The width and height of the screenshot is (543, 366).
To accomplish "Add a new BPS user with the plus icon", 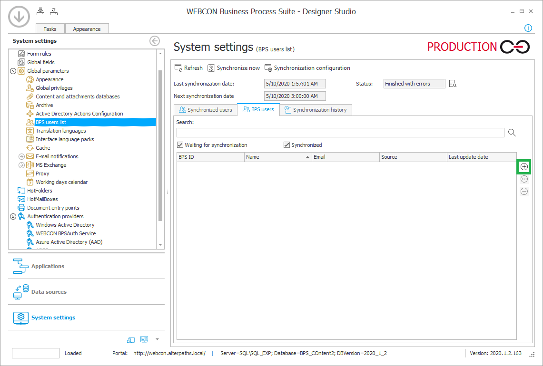I will [523, 167].
